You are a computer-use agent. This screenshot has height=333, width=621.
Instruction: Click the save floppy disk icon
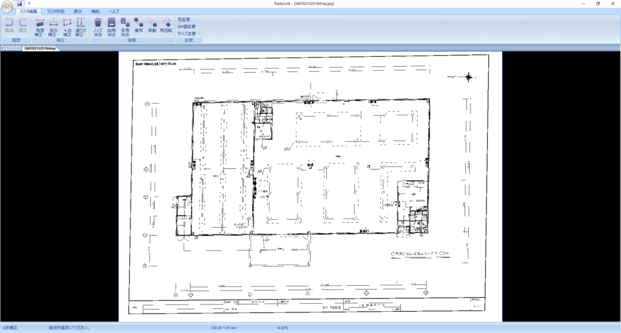(19, 3)
